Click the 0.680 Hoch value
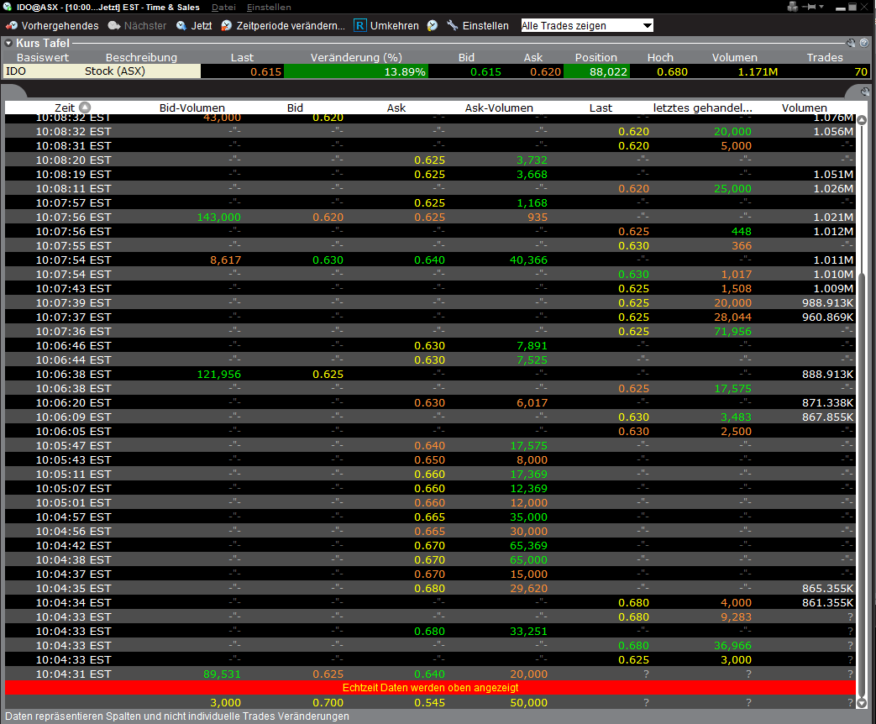This screenshot has height=724, width=876. (672, 71)
